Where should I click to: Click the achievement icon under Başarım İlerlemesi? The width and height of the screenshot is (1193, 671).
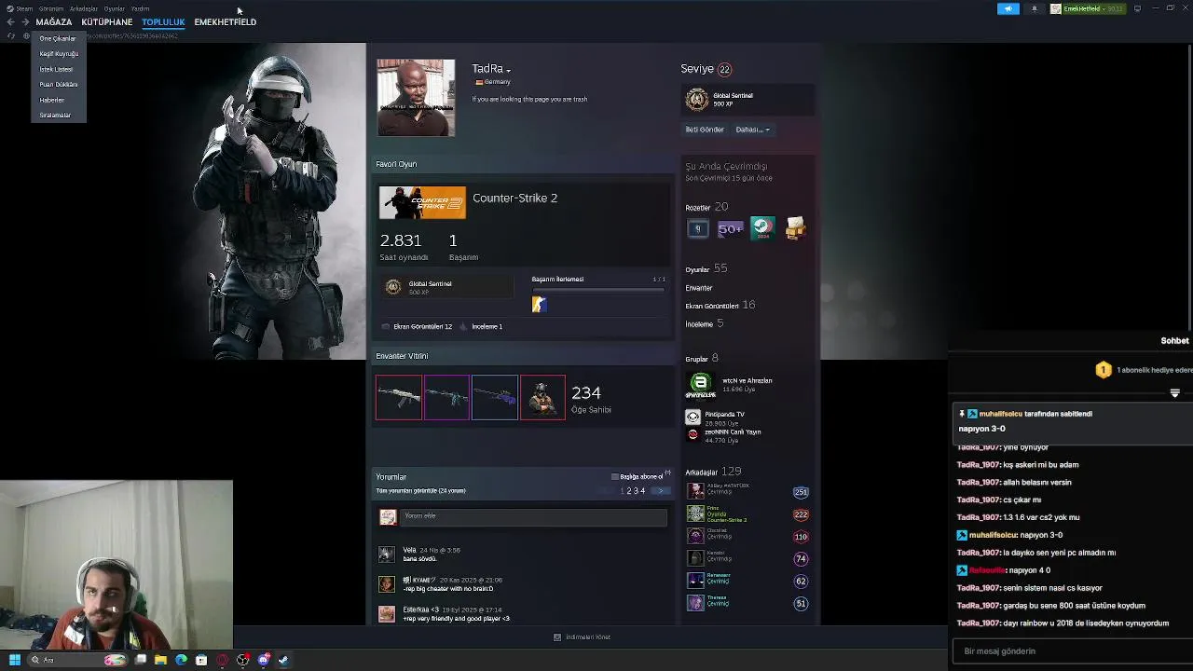(x=539, y=304)
